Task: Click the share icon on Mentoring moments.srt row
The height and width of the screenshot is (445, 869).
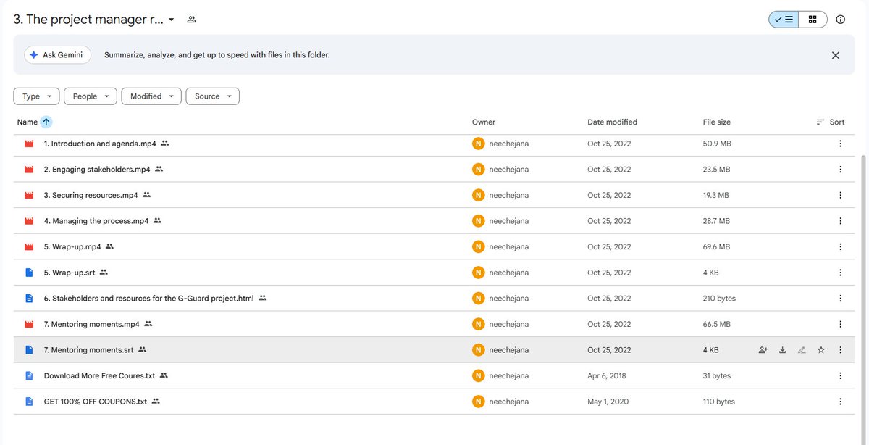Action: click(763, 350)
